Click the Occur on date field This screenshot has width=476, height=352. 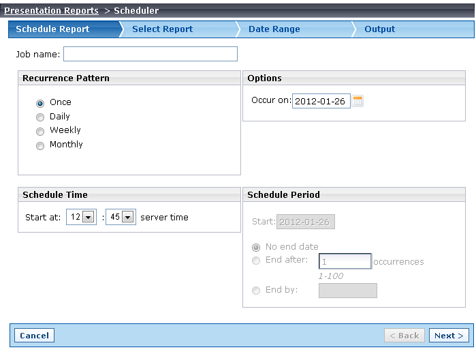321,101
